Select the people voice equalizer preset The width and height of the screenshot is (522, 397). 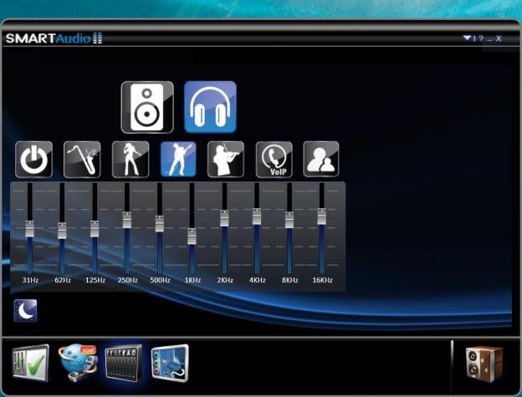[x=321, y=159]
